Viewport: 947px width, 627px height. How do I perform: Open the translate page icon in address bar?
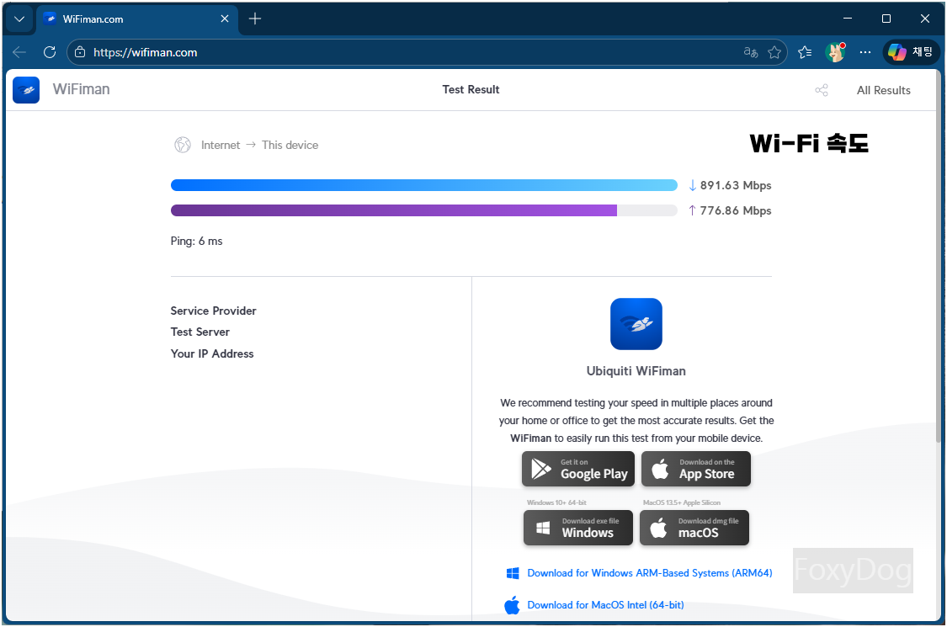click(x=751, y=52)
